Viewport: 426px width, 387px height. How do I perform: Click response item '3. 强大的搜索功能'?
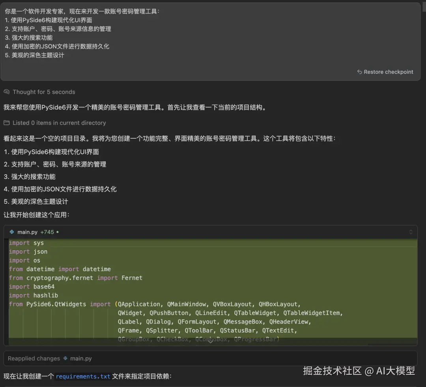pos(30,177)
